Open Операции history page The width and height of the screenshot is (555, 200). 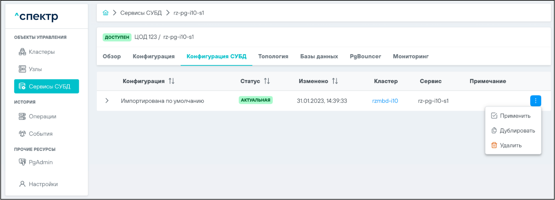pos(42,117)
